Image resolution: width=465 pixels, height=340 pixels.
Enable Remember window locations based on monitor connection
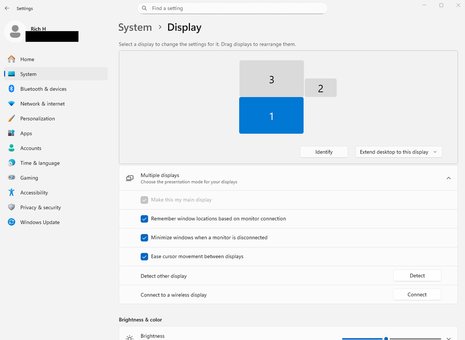(x=144, y=219)
